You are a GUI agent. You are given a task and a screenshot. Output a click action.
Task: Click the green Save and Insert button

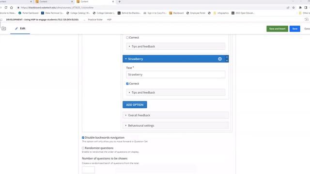point(277,29)
